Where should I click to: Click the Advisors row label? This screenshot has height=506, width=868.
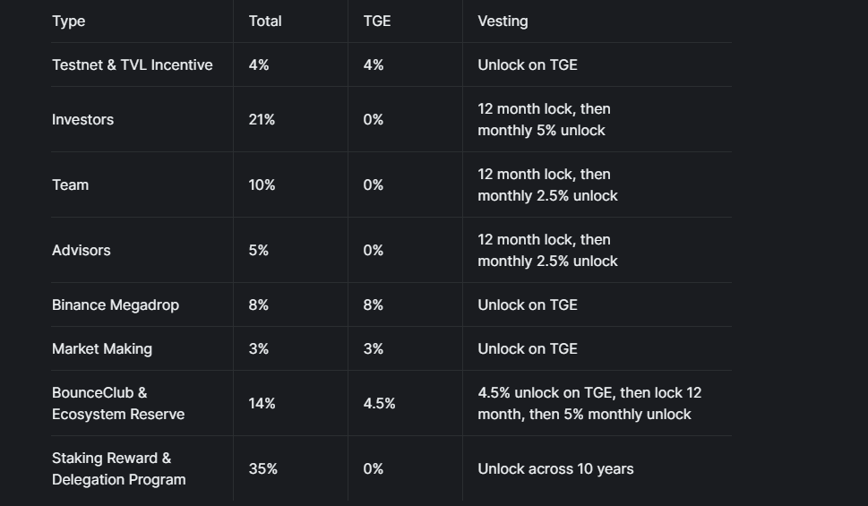click(82, 250)
